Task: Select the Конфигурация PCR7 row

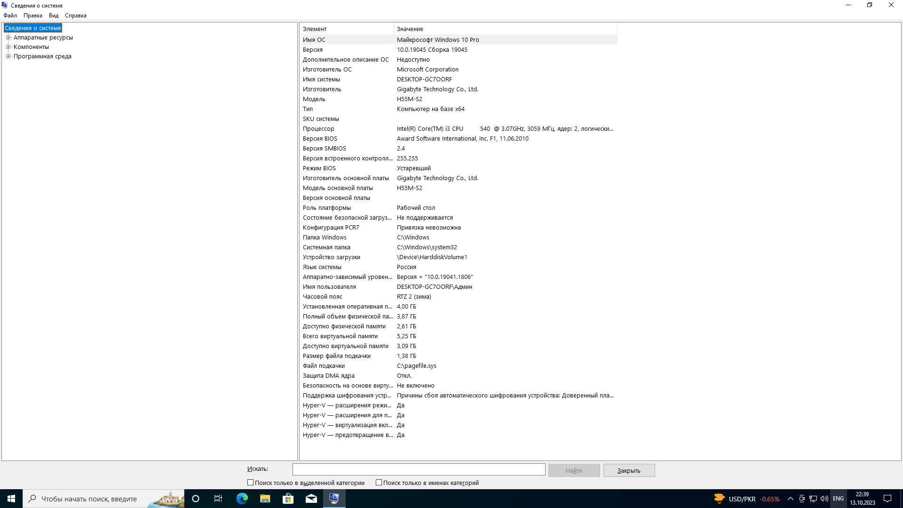Action: 459,228
